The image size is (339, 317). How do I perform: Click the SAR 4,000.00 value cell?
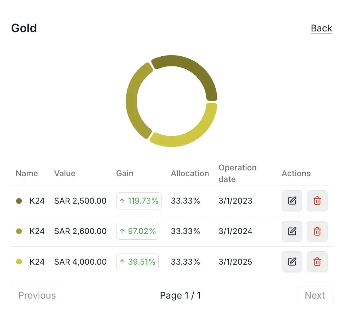point(80,262)
